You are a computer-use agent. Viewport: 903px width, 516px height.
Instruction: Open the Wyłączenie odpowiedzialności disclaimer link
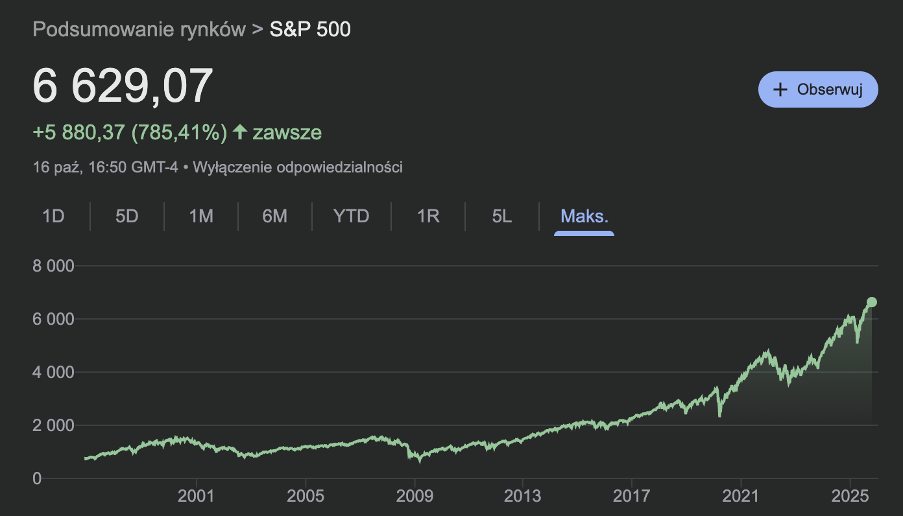298,167
